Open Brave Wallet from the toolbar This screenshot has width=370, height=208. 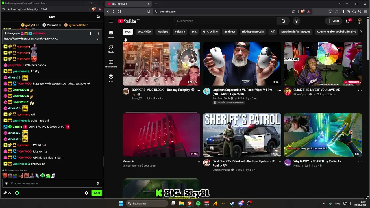[348, 12]
